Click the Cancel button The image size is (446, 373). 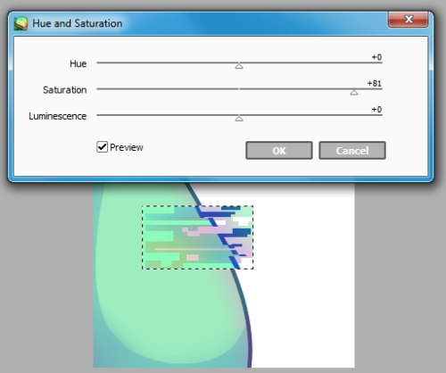(352, 151)
